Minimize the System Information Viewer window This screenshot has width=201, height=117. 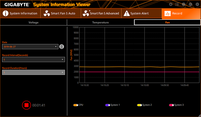(x=184, y=4)
